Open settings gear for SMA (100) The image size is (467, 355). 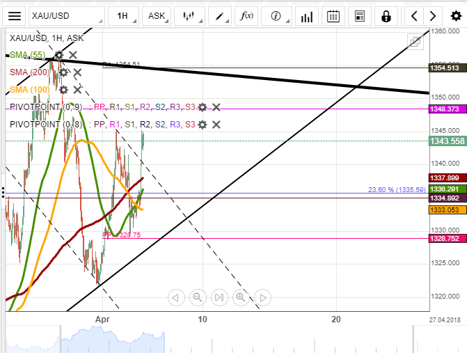point(63,90)
